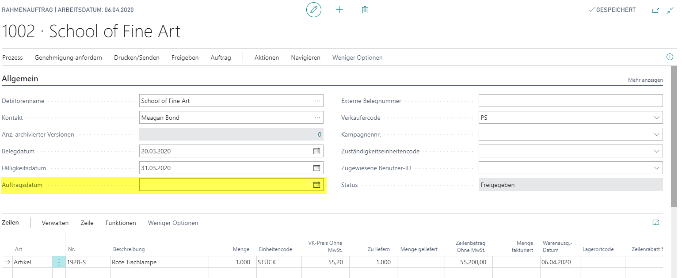
Task: Click the Zeilenbetrag cell 55.200,00
Action: 469,262
